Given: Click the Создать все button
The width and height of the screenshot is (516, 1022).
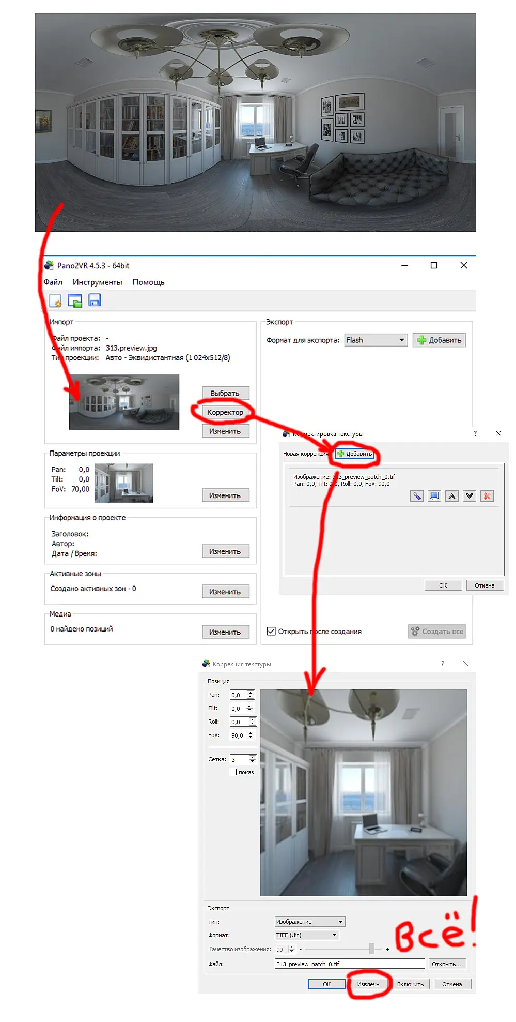Looking at the screenshot, I should tap(437, 631).
